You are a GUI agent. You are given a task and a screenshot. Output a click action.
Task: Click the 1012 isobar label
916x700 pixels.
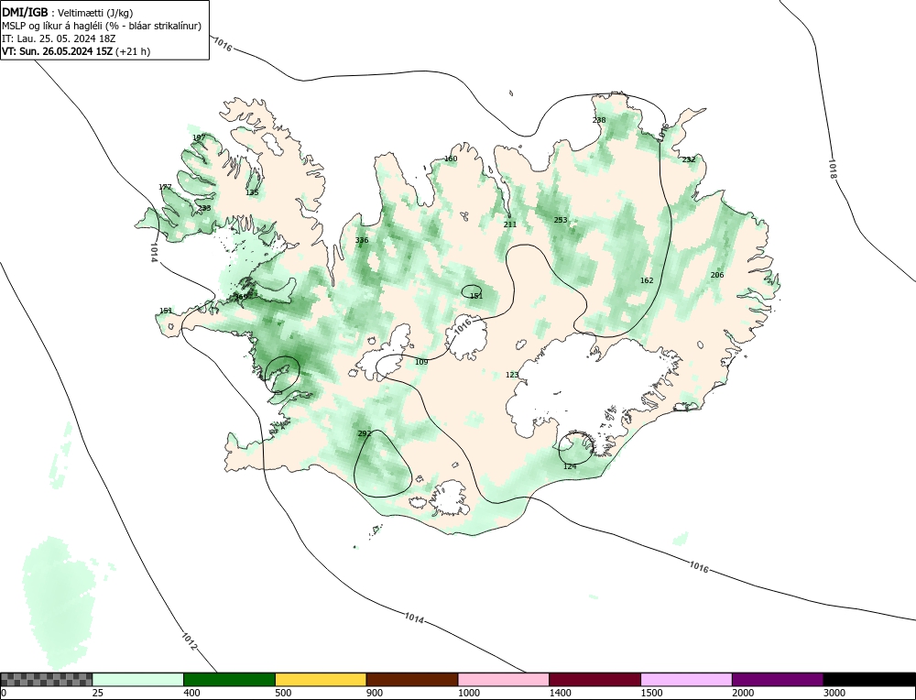tap(190, 641)
